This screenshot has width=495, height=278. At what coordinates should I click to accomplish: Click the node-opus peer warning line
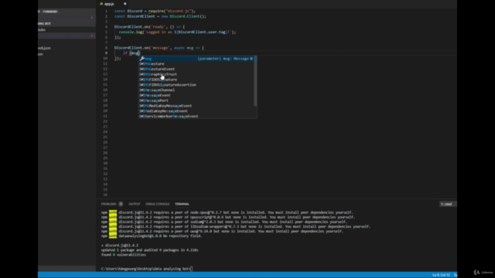(x=227, y=212)
